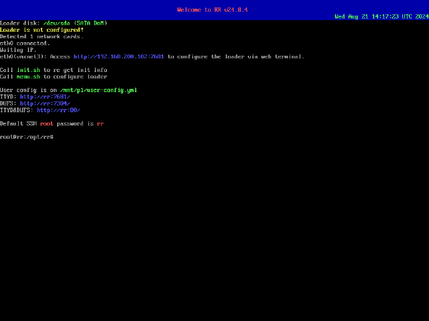This screenshot has width=429, height=321.
Task: Click the TTYD&DUFS link http://rr:80/
Action: (58, 110)
